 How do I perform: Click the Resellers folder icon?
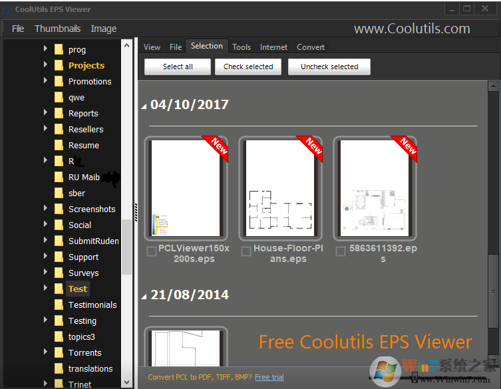pyautogui.click(x=59, y=130)
